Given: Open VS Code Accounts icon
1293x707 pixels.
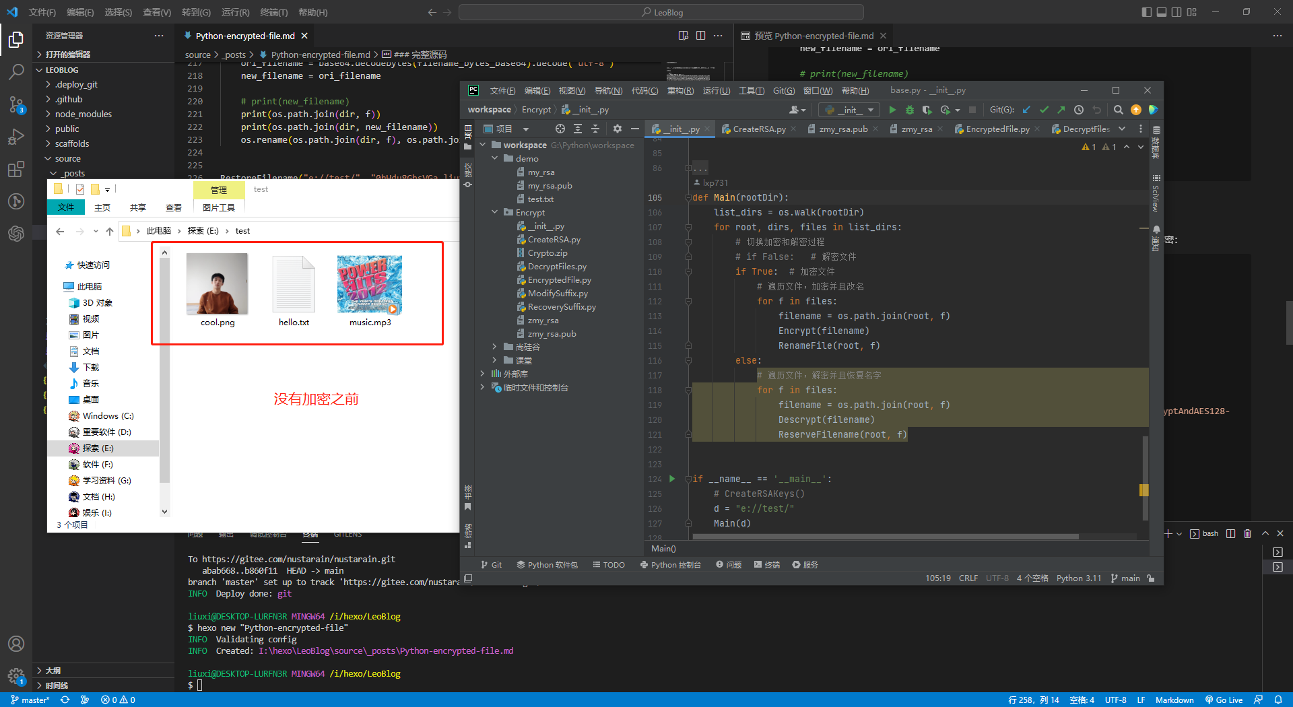Looking at the screenshot, I should click(x=16, y=644).
